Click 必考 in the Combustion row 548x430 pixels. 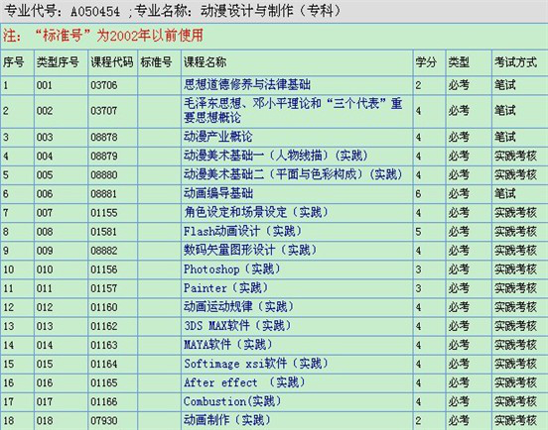coord(459,401)
